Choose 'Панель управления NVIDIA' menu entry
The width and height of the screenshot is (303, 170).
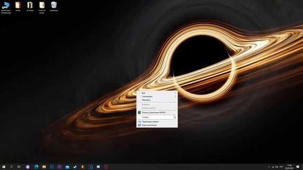(x=157, y=112)
